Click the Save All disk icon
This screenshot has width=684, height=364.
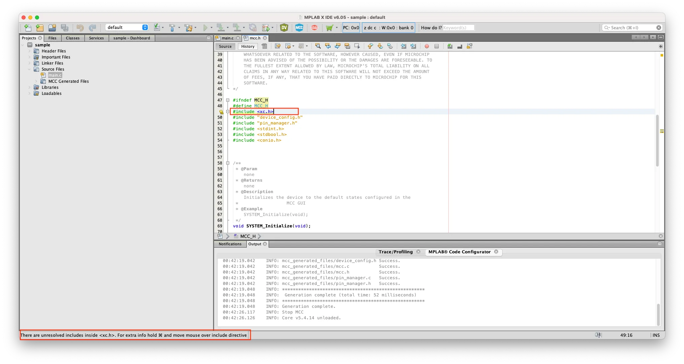point(65,28)
